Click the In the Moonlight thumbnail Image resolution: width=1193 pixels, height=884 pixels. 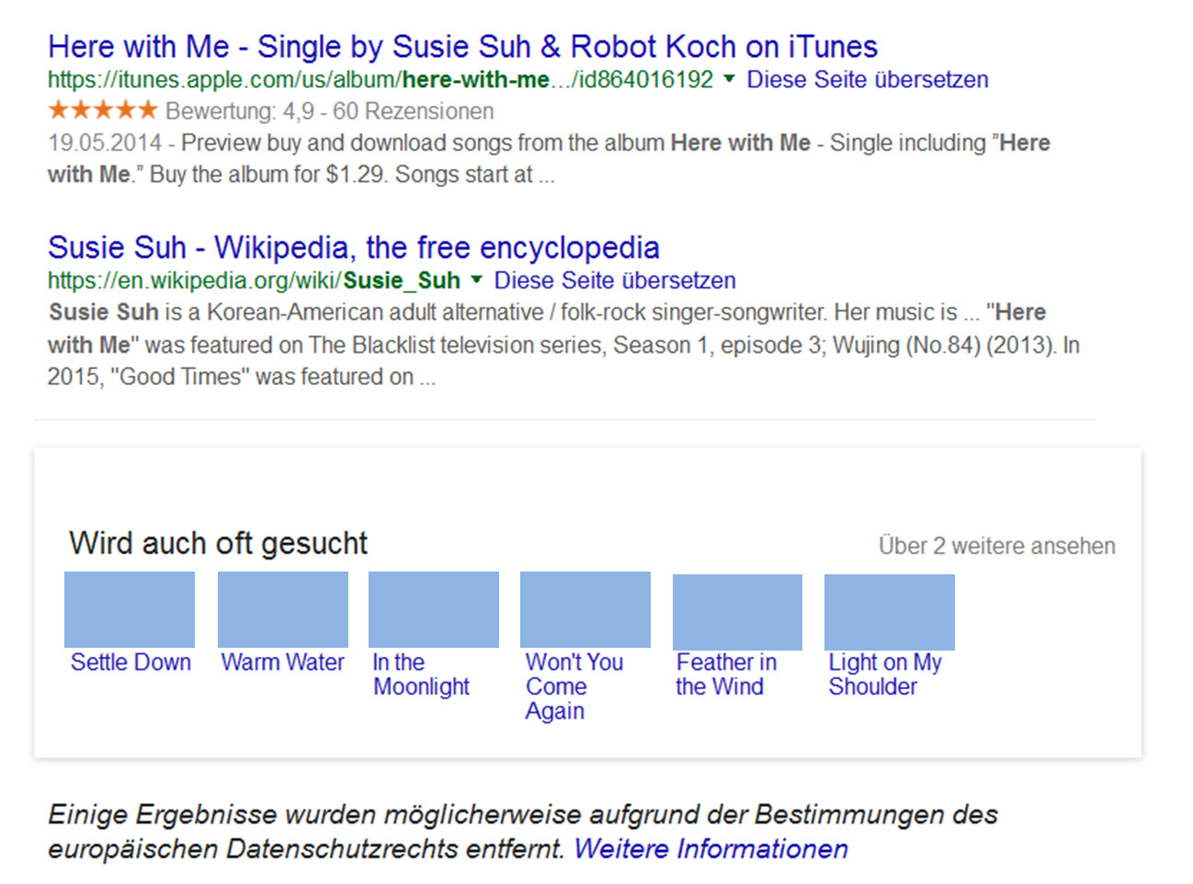pos(433,608)
